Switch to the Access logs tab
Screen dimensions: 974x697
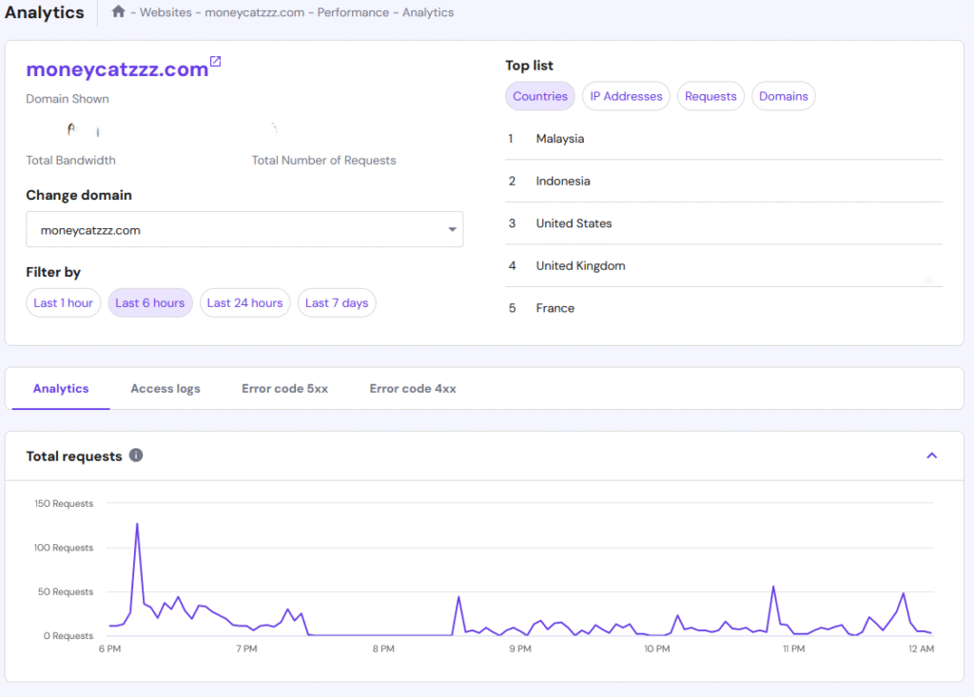point(166,388)
